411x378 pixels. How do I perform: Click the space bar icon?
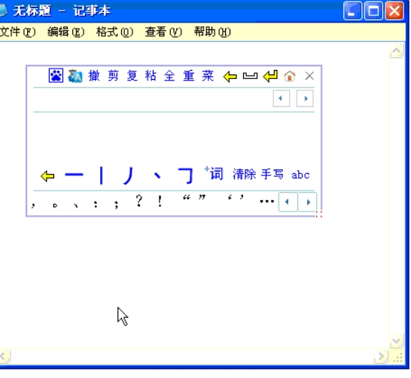(x=250, y=76)
